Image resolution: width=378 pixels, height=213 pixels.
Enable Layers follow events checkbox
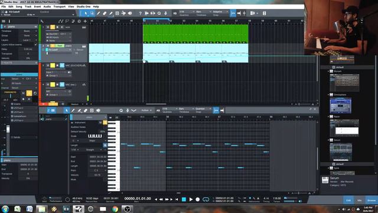[35, 45]
